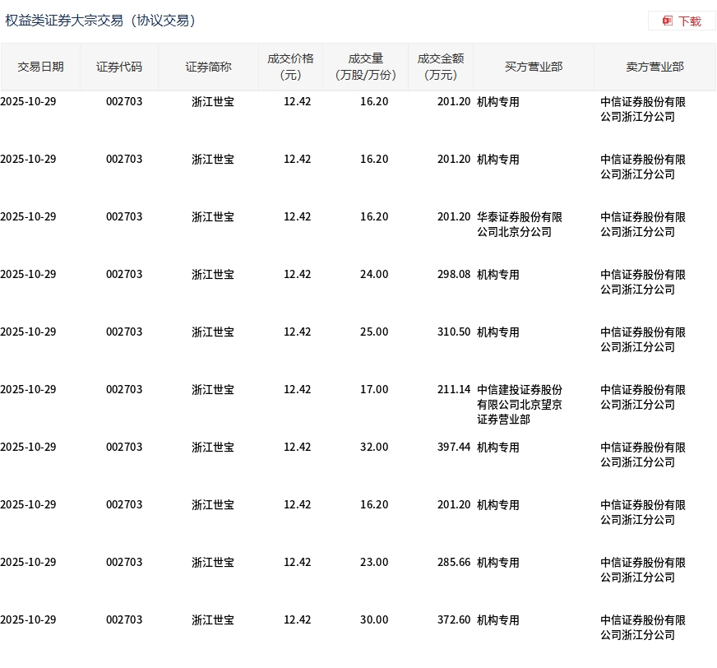The height and width of the screenshot is (668, 717).
Task: Click the 372.60 amount cell
Action: pyautogui.click(x=454, y=620)
